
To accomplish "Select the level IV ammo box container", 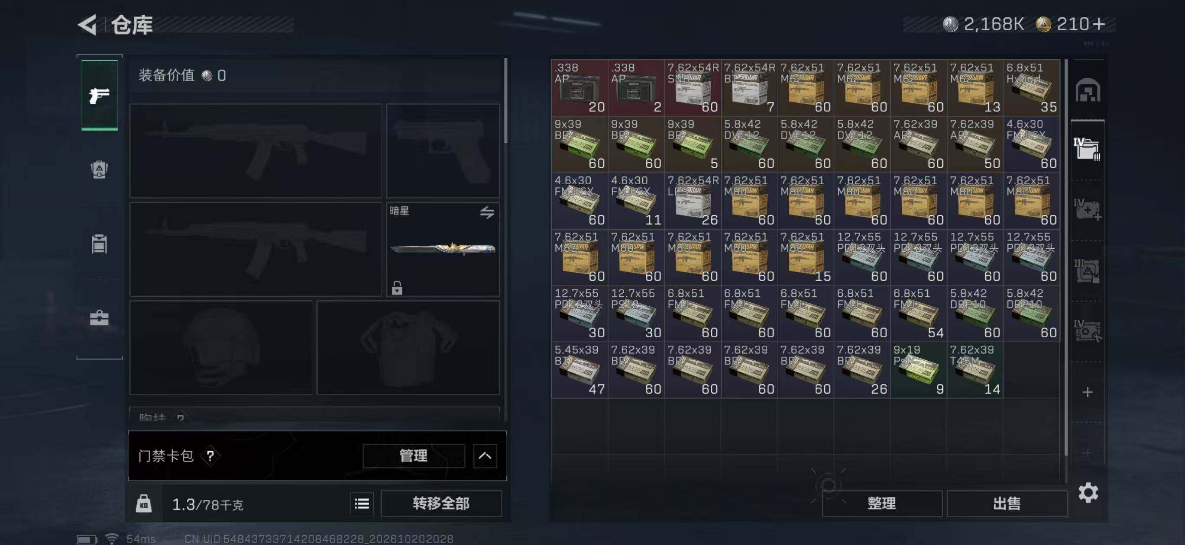I will [x=1087, y=149].
